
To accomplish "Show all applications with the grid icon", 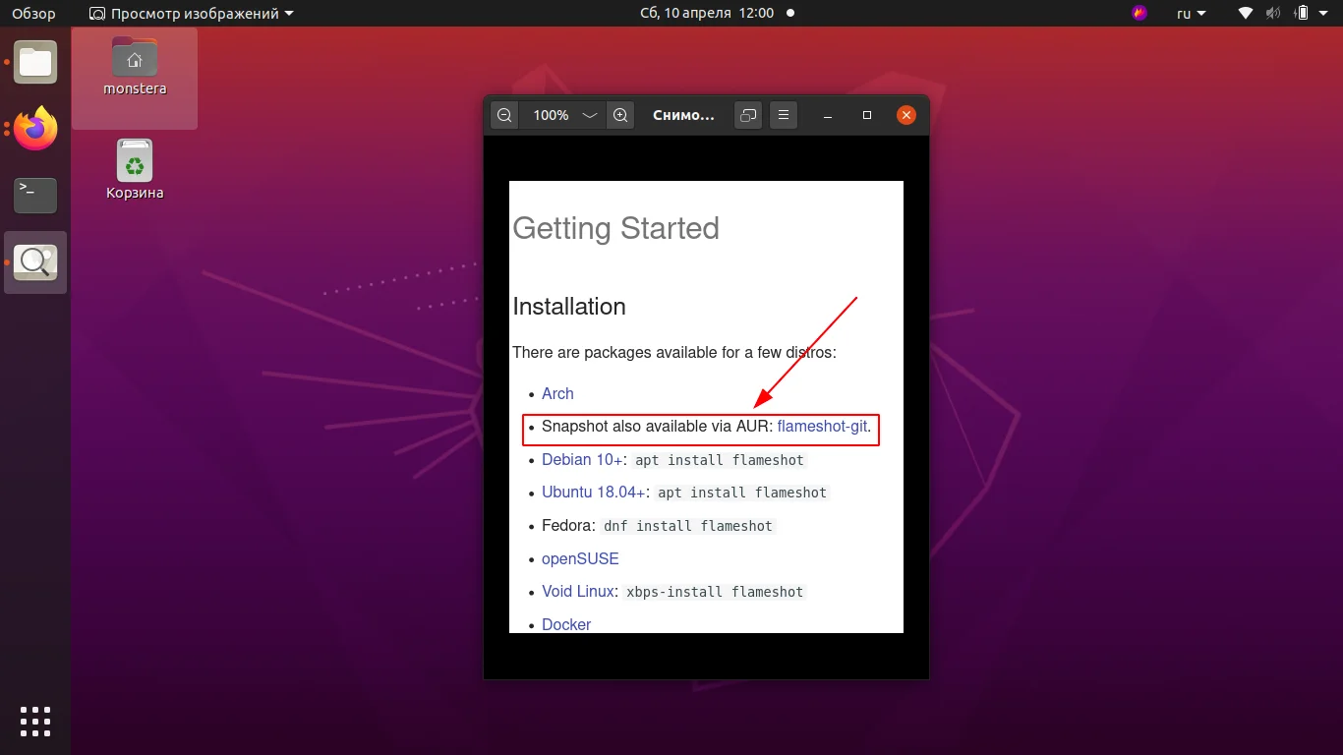I will tap(34, 721).
